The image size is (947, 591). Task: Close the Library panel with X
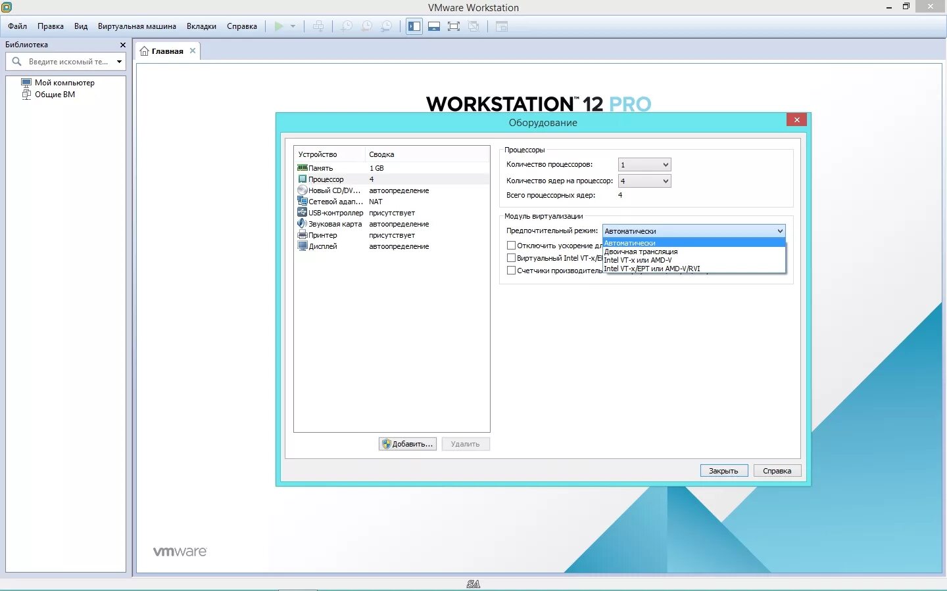pos(122,45)
